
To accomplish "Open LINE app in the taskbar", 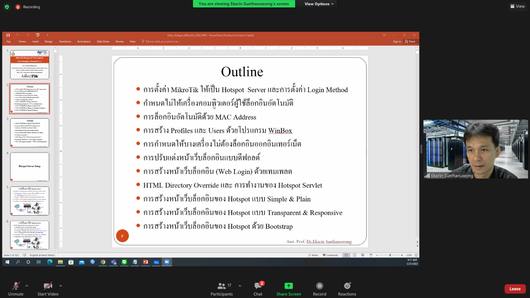I will point(124,262).
